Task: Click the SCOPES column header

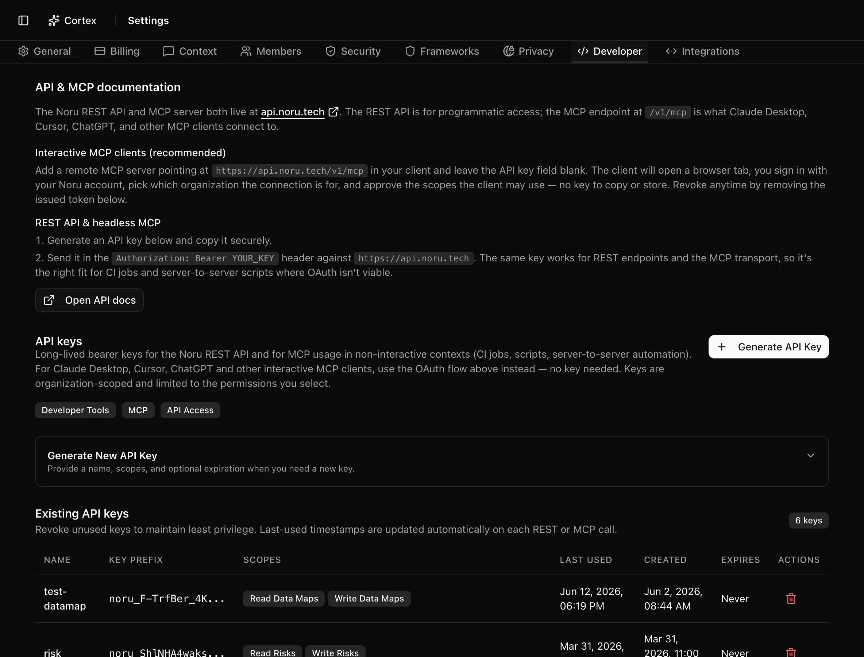Action: click(x=262, y=560)
